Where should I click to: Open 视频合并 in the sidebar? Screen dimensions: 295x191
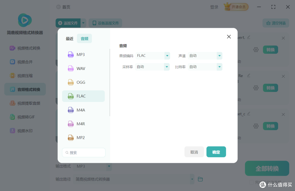click(25, 62)
